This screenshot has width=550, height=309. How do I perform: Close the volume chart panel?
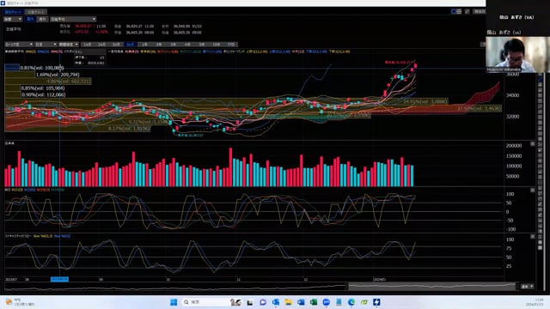[533, 144]
